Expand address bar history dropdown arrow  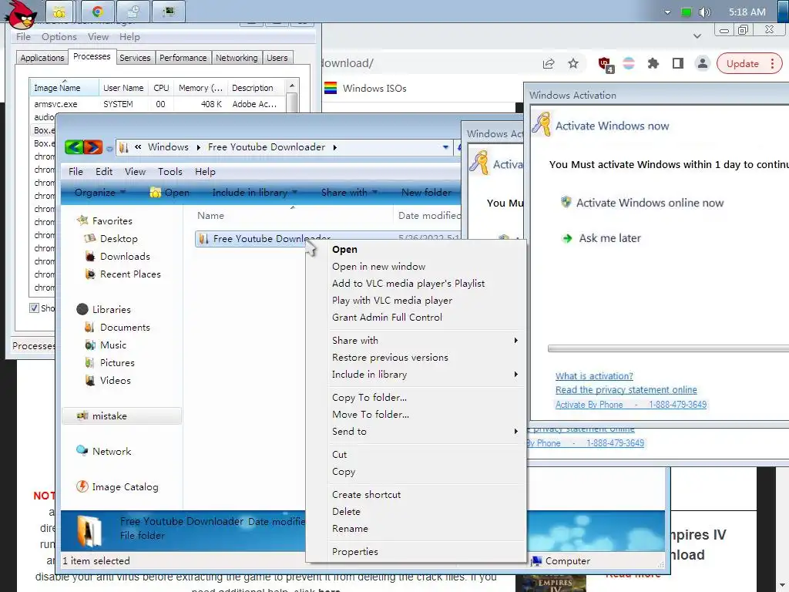445,147
